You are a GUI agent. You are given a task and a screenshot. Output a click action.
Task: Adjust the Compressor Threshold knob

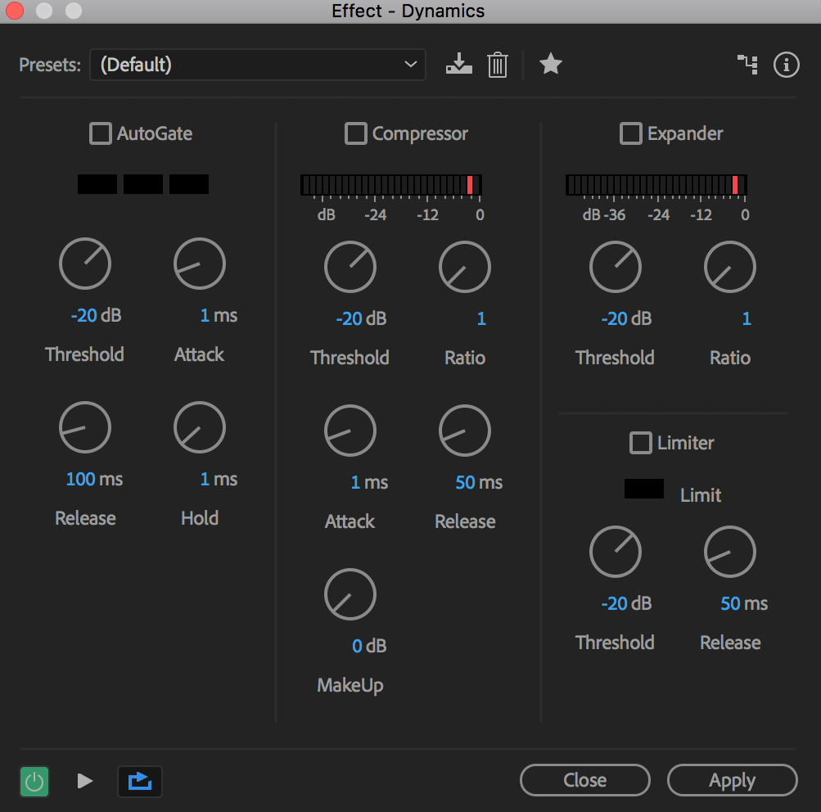tap(350, 267)
